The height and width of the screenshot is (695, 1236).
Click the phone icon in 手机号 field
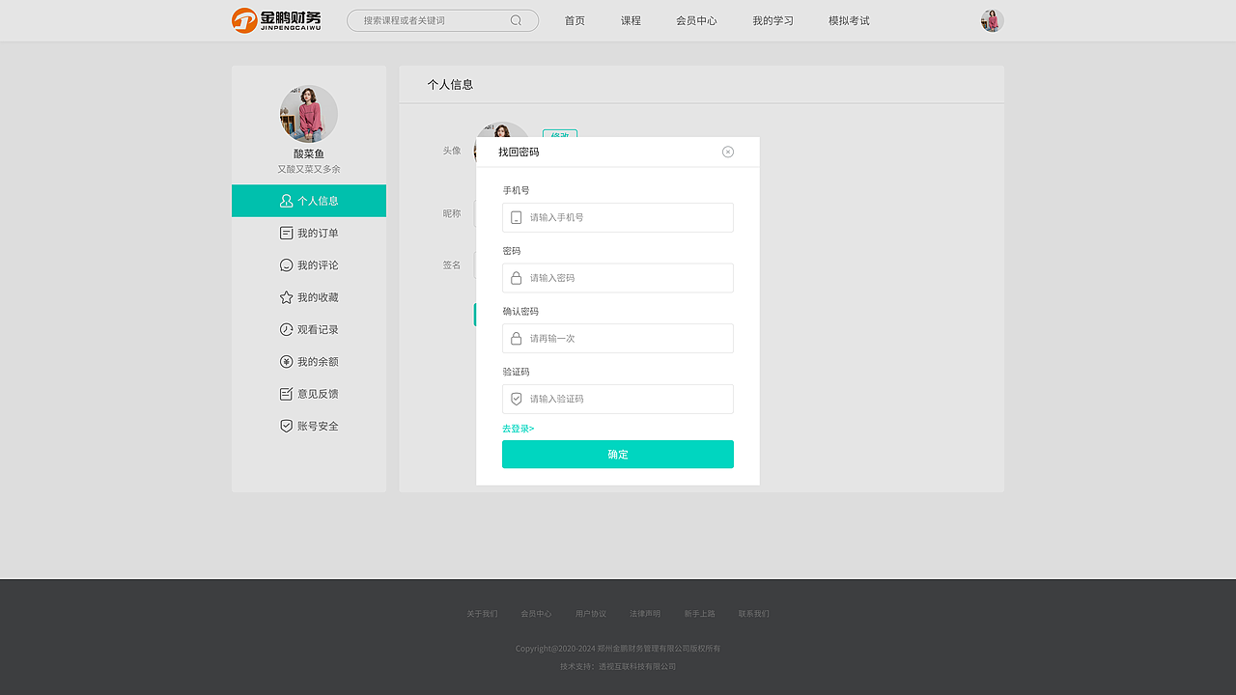[516, 217]
